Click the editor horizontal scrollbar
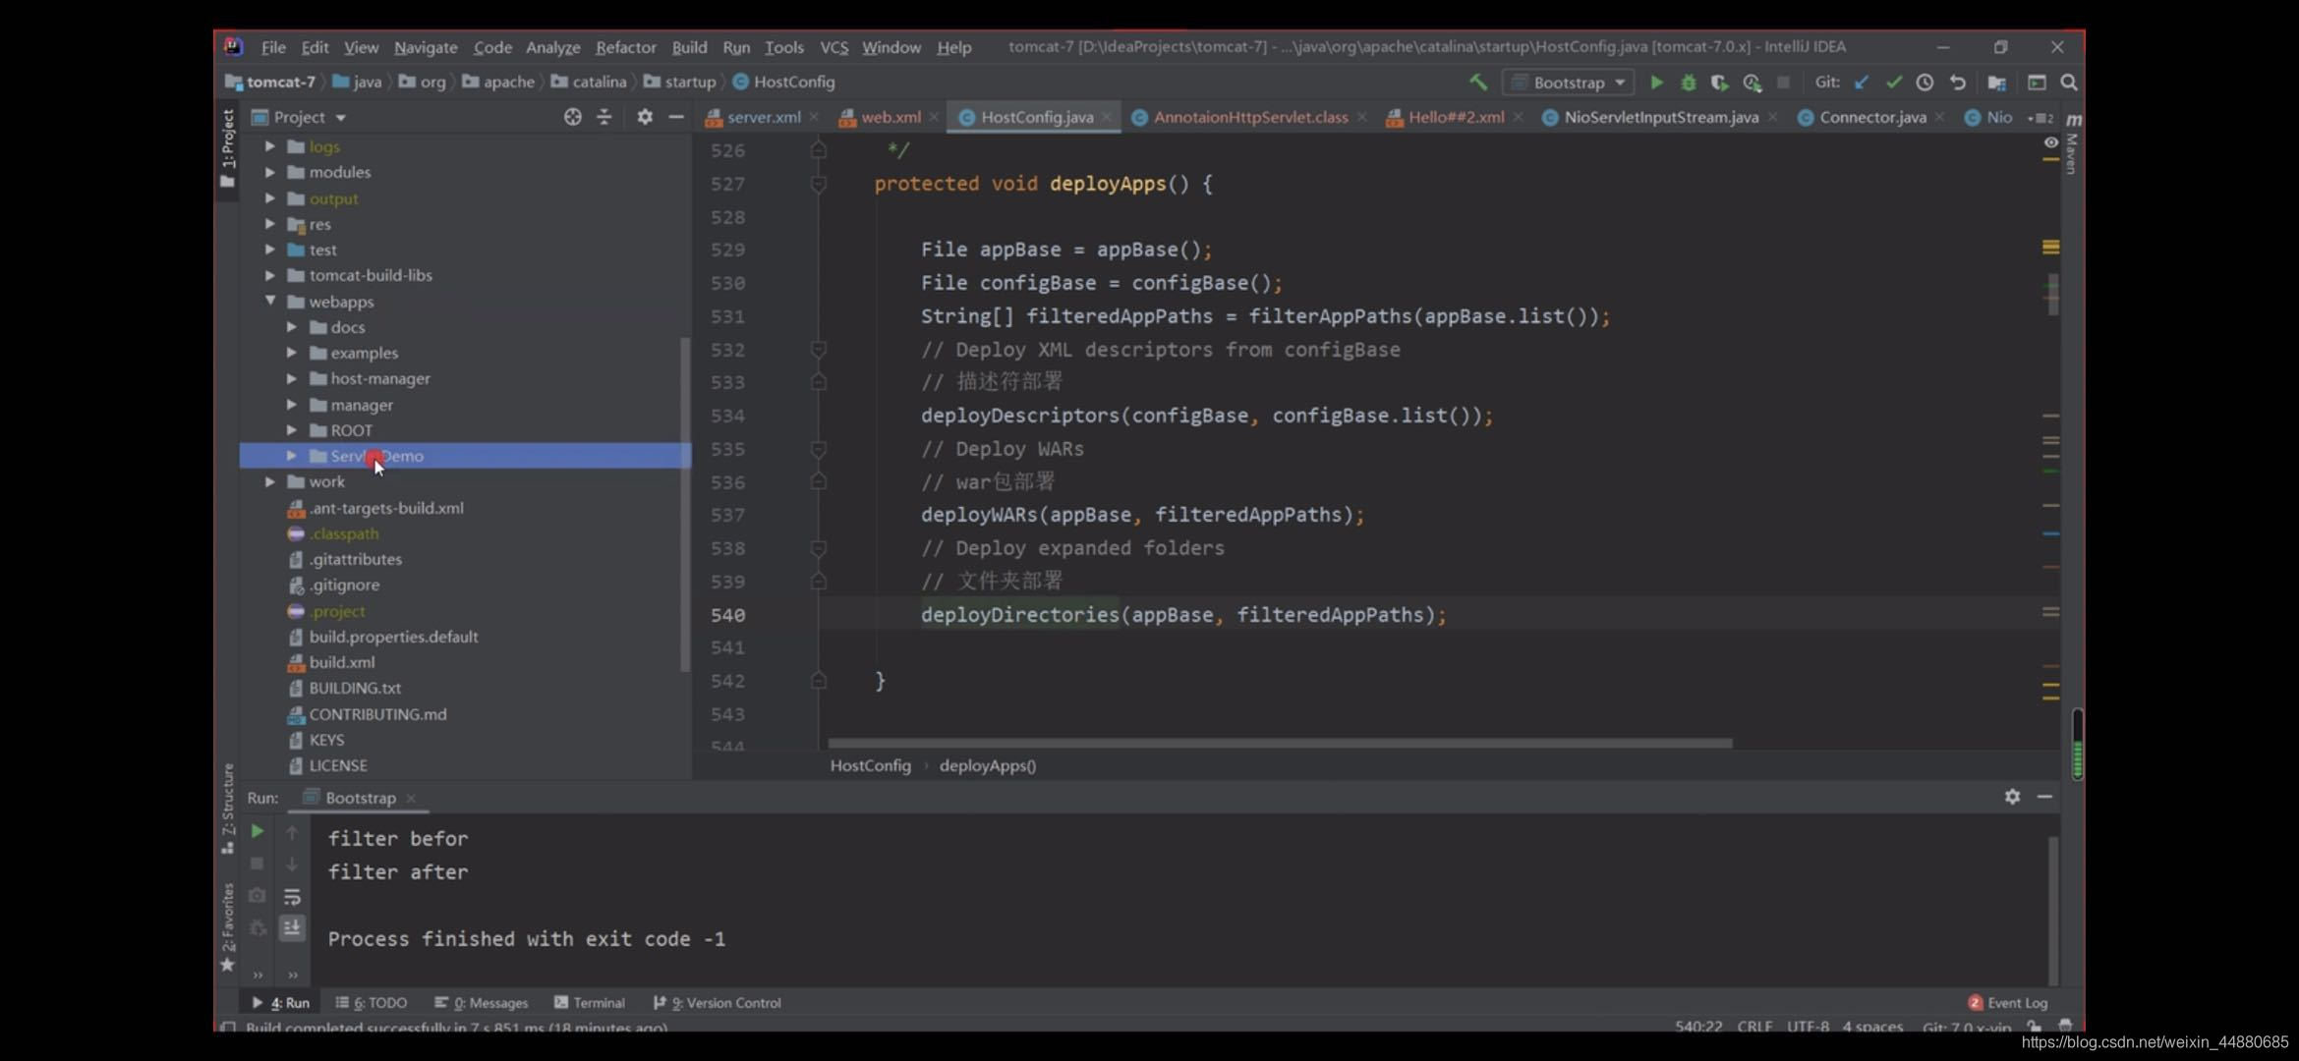Screen dimensions: 2299x1061 point(1280,744)
